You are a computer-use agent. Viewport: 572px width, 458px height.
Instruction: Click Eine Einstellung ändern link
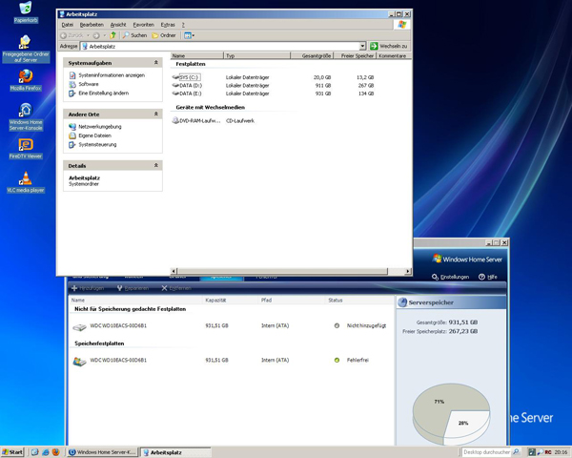point(99,94)
